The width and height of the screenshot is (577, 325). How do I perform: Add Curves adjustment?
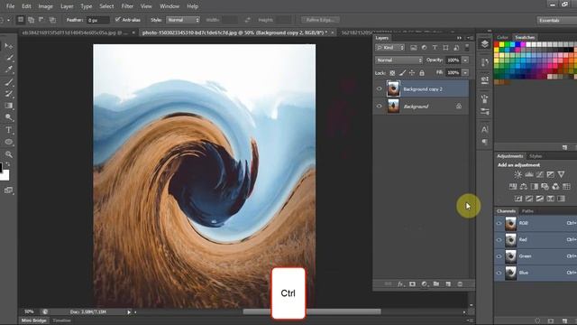539,174
